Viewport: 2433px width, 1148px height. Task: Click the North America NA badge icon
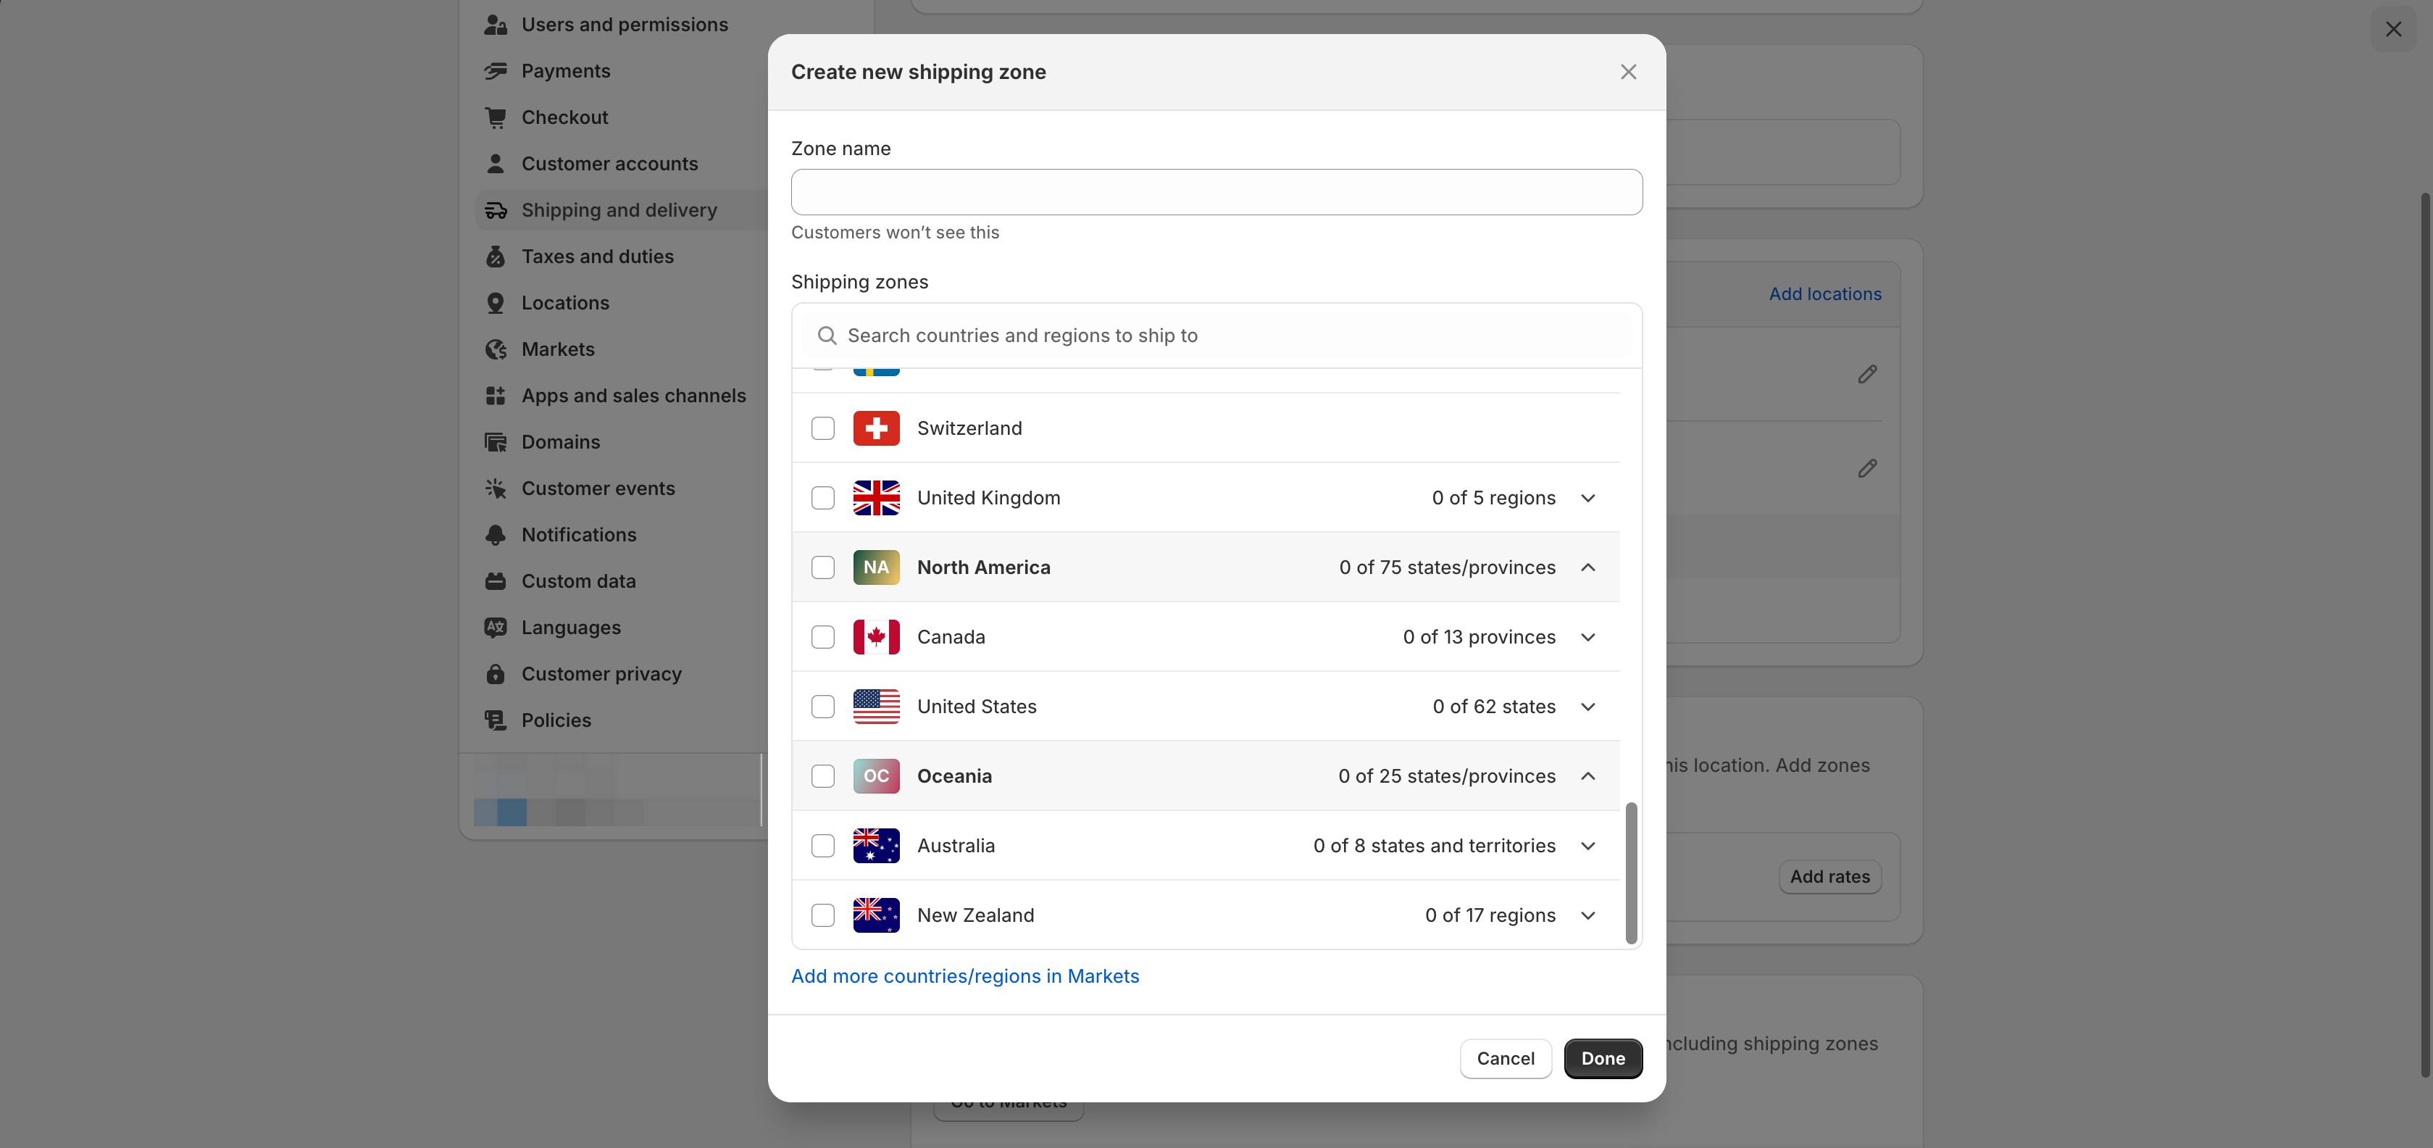coord(875,567)
